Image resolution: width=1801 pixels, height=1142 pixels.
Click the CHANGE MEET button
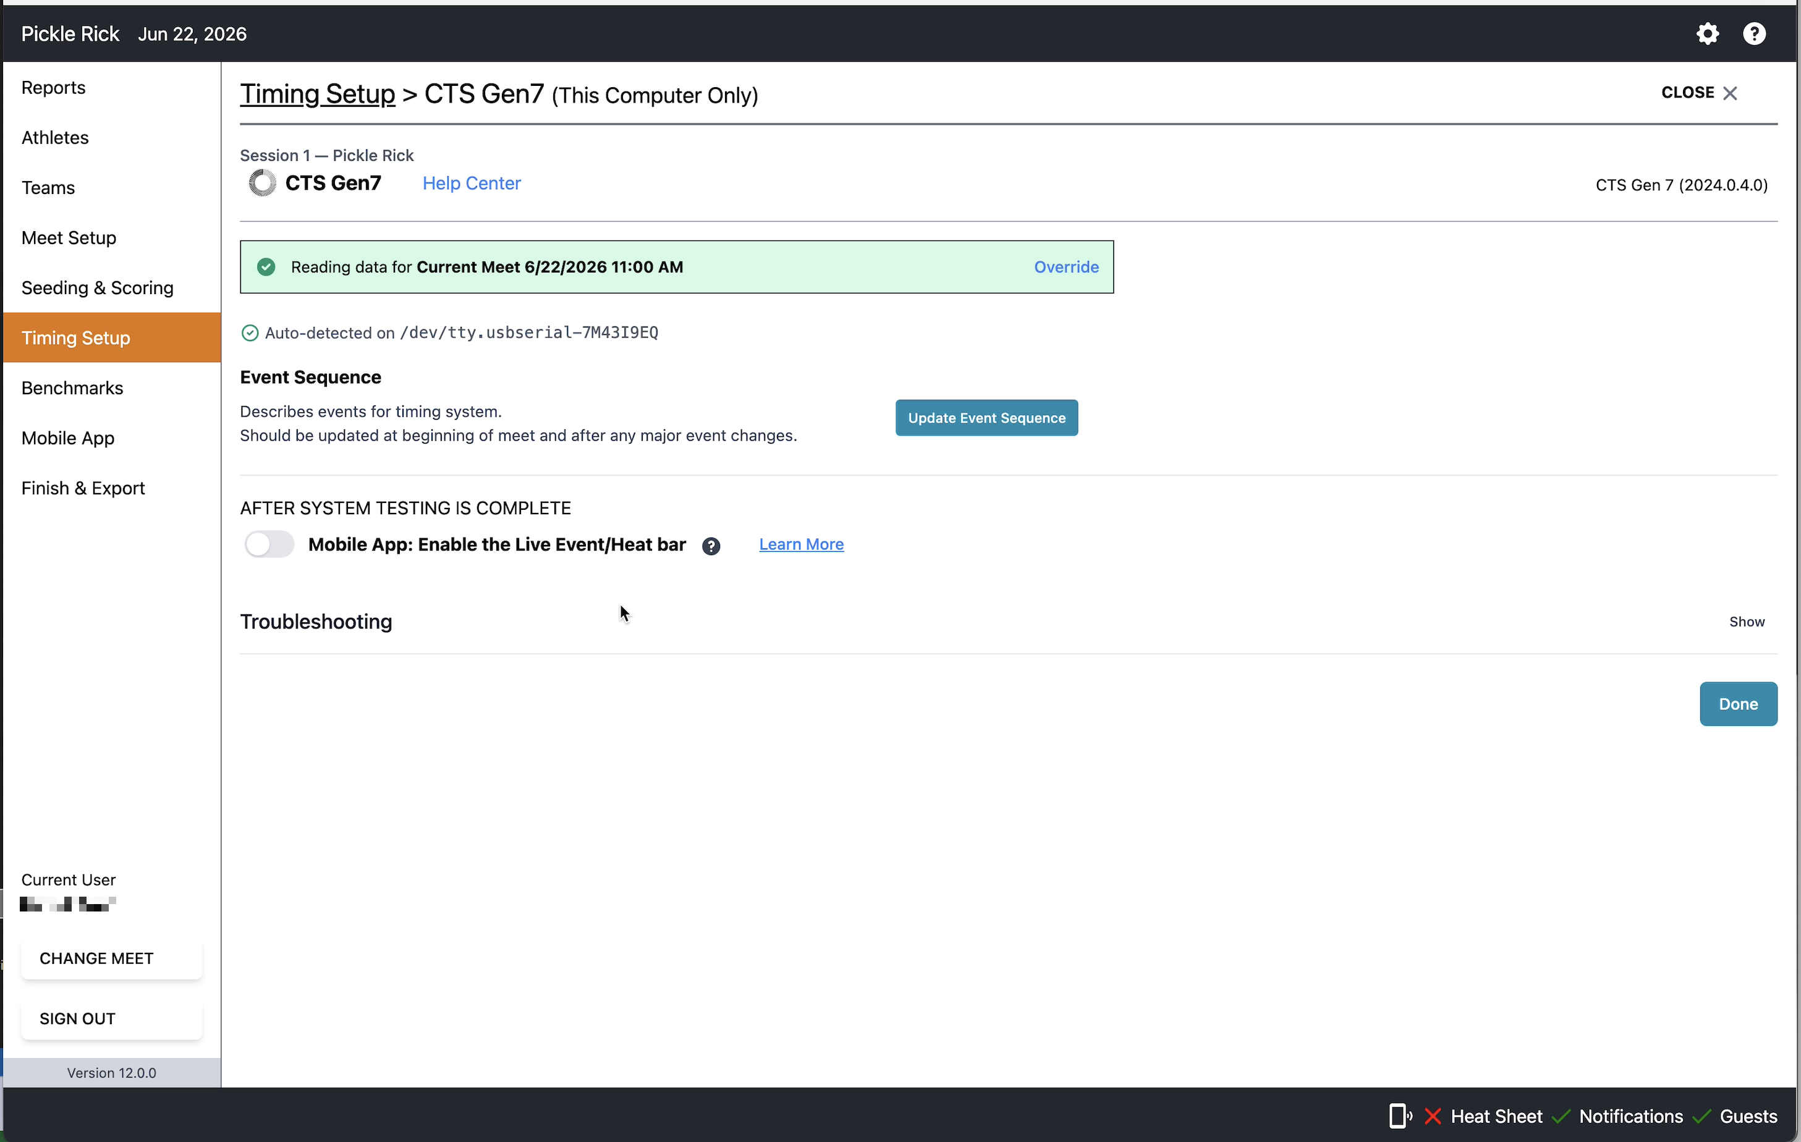click(111, 958)
